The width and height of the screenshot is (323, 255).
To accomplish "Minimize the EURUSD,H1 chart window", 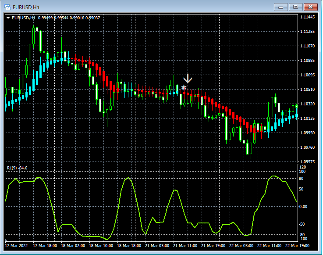I will 280,7.
